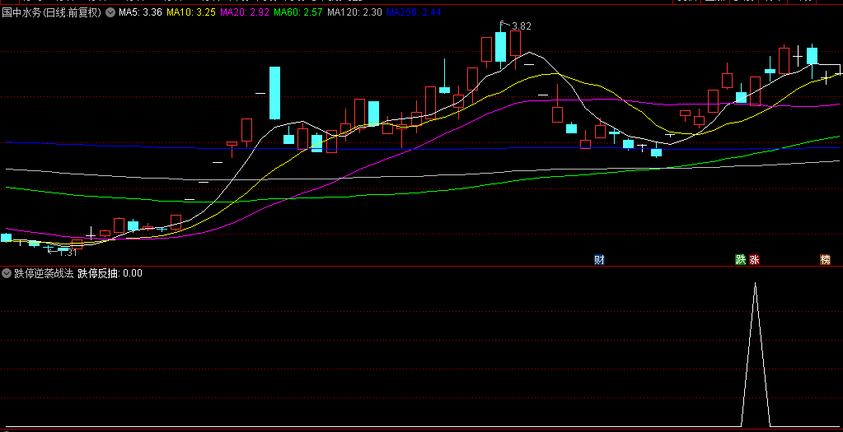Open dropdown next to 国中水务 title
This screenshot has height=432, width=843.
[x=110, y=13]
